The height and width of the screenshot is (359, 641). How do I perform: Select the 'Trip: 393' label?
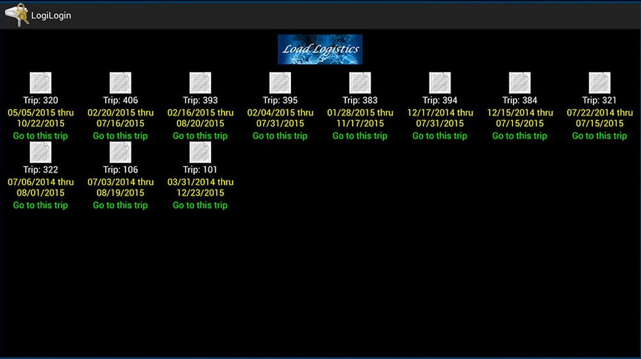(x=200, y=100)
